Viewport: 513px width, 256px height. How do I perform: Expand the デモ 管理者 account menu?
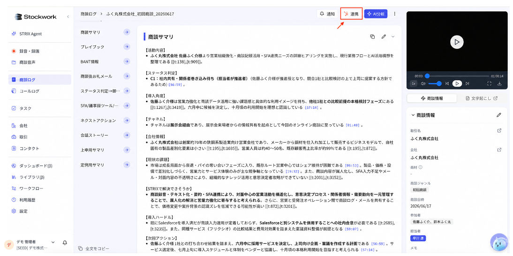(x=53, y=242)
